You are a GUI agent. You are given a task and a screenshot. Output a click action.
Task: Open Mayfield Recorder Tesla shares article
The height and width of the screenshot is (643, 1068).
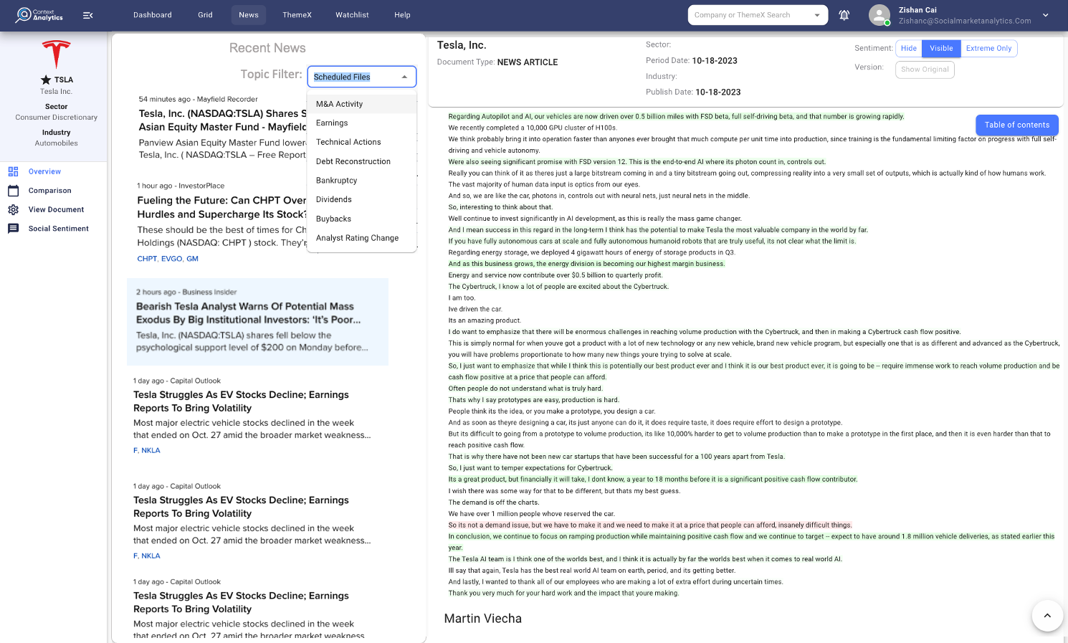coord(222,120)
